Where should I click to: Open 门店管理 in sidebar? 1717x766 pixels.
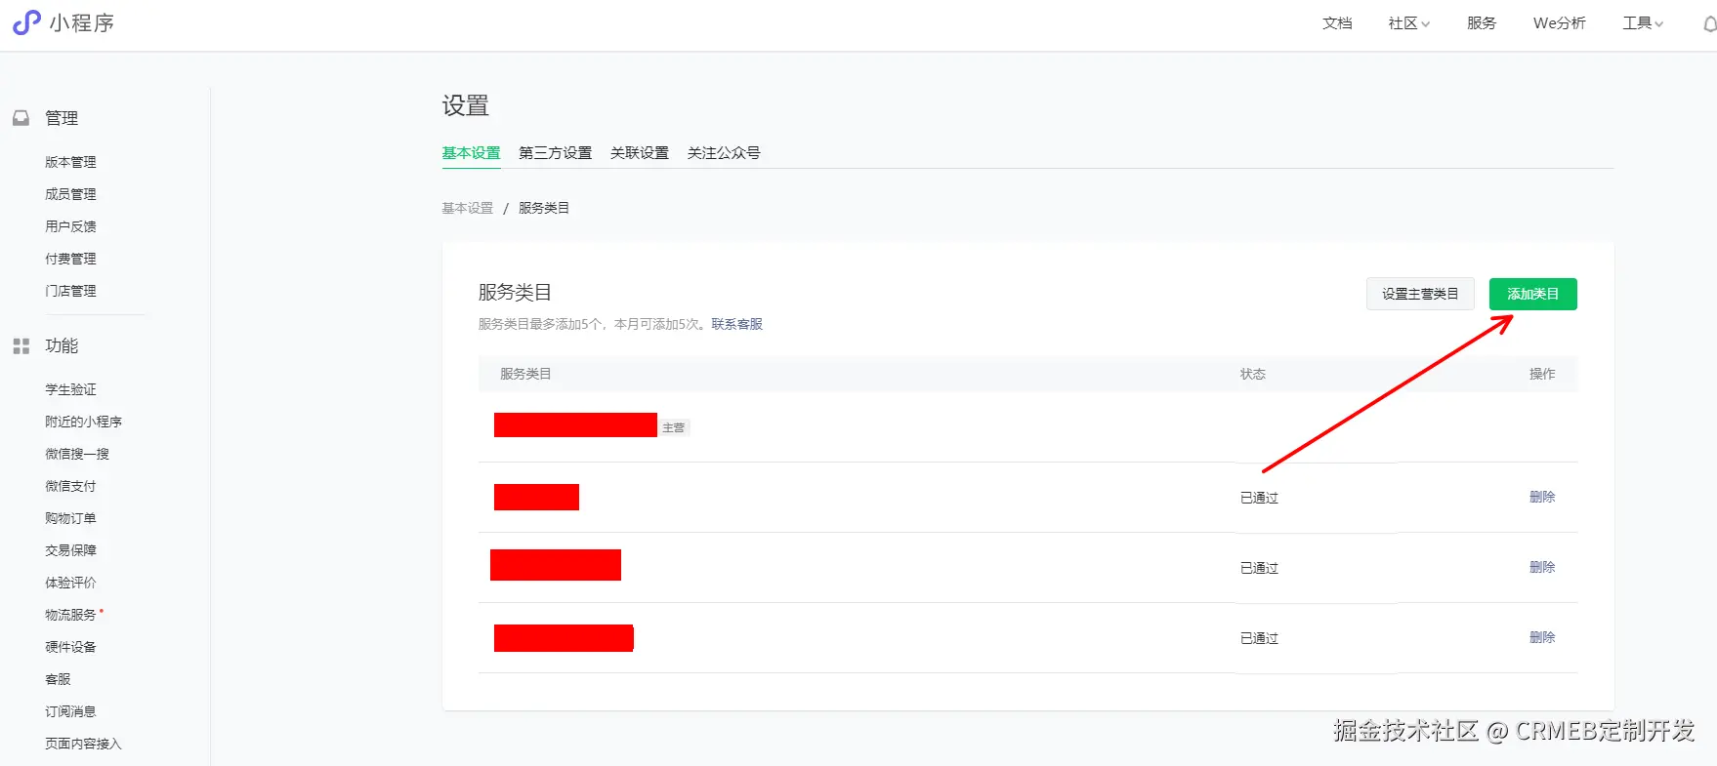70,291
